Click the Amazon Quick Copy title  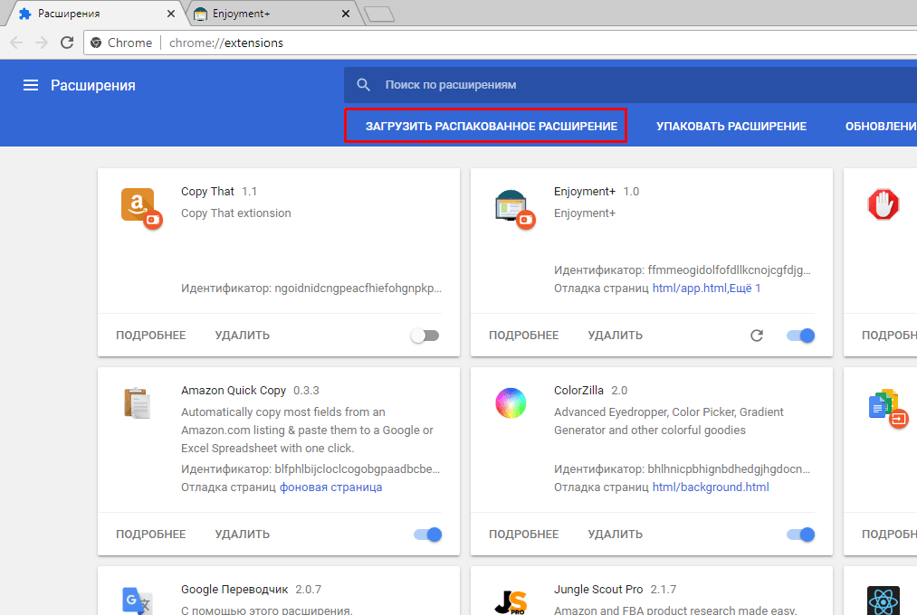pos(234,390)
